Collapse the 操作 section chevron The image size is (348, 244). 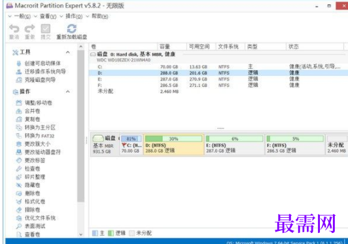(68, 92)
